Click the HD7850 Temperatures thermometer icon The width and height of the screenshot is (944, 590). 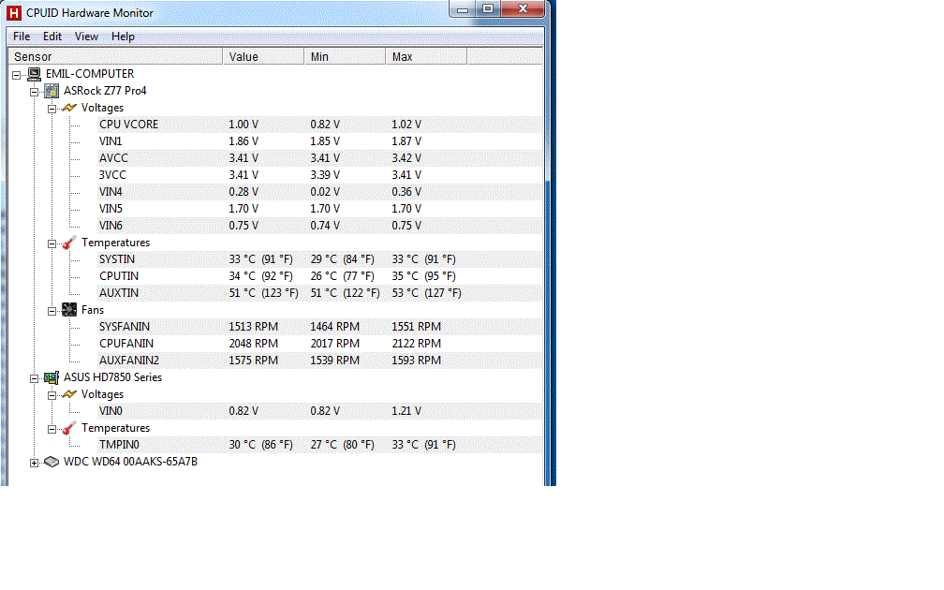point(69,428)
